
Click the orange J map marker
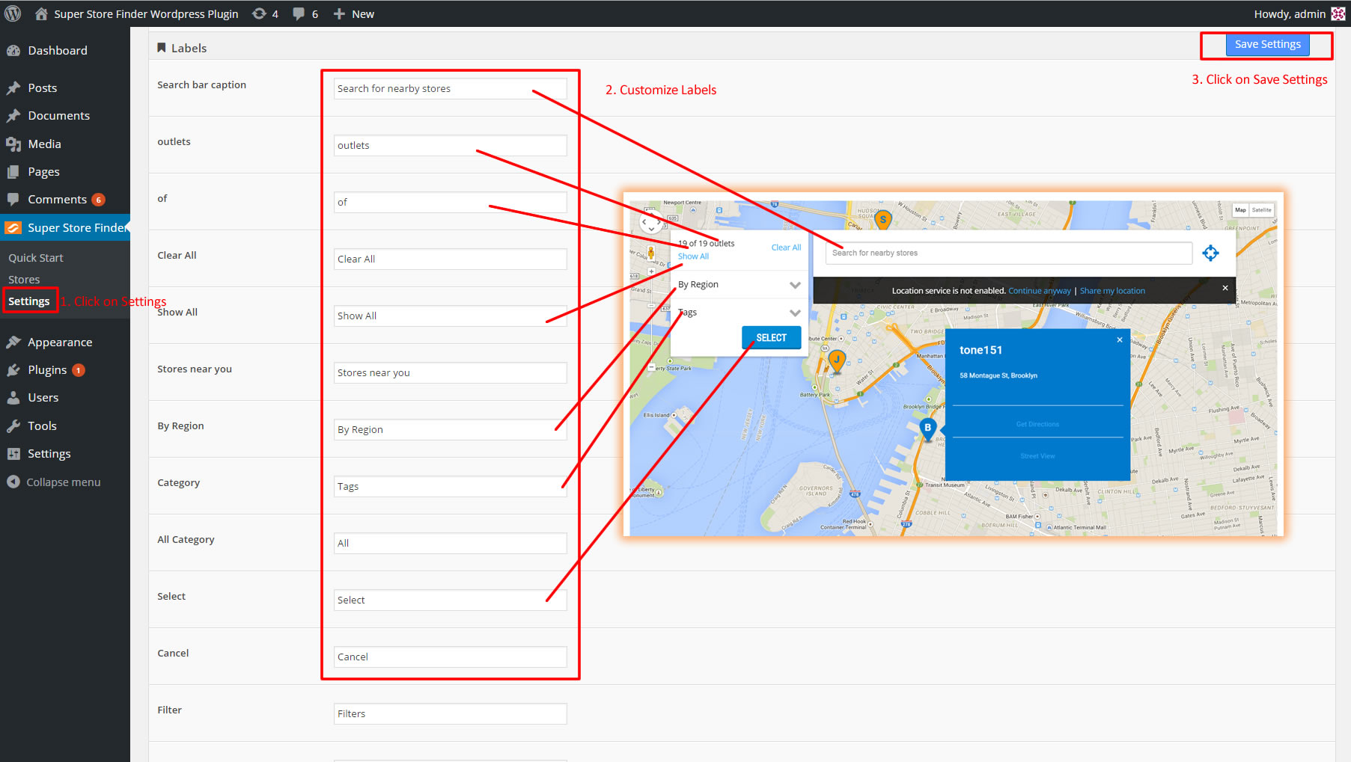tap(837, 360)
